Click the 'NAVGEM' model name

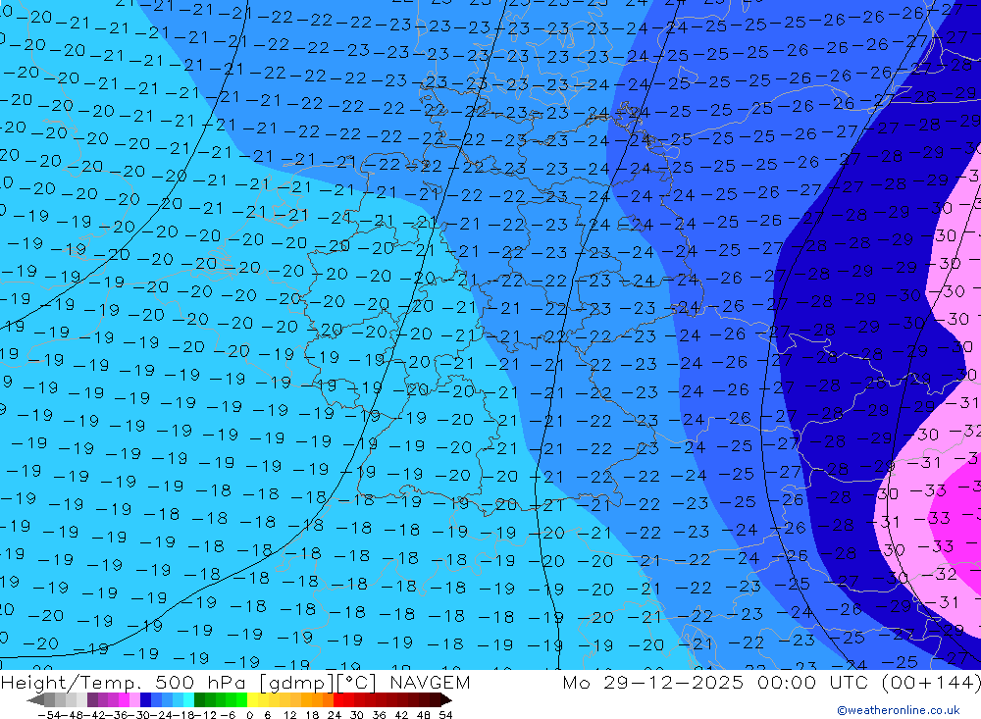coord(430,682)
